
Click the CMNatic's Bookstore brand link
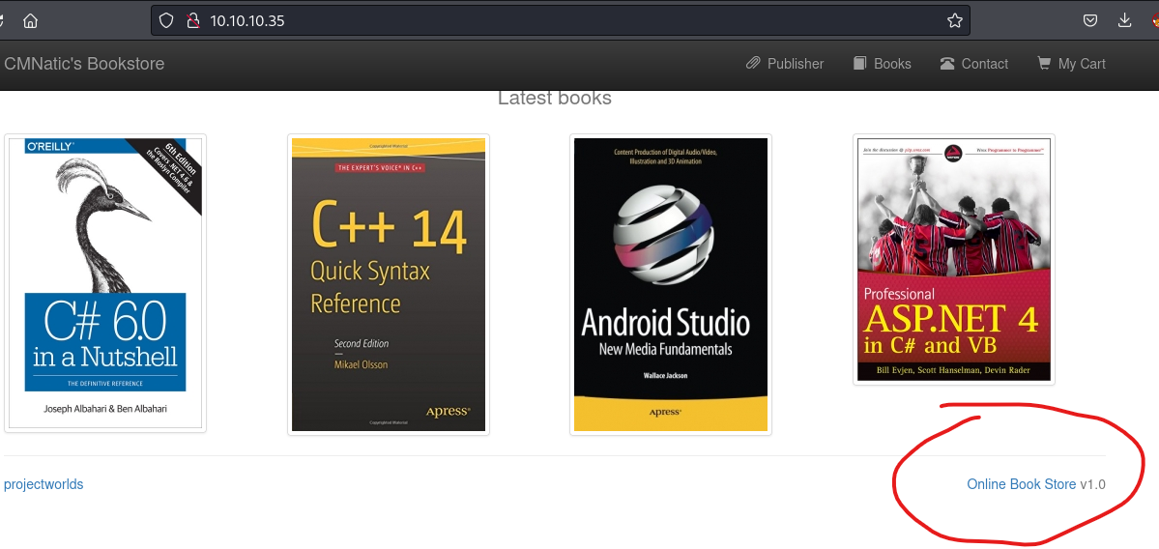84,64
